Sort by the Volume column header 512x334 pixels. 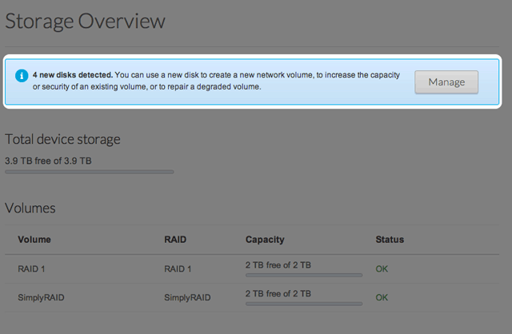tap(34, 240)
